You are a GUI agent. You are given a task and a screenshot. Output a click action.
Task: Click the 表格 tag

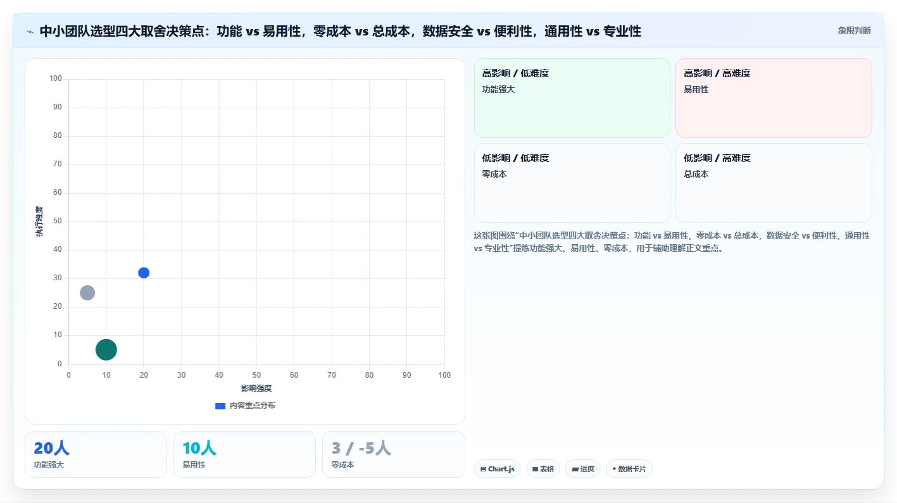tap(543, 469)
